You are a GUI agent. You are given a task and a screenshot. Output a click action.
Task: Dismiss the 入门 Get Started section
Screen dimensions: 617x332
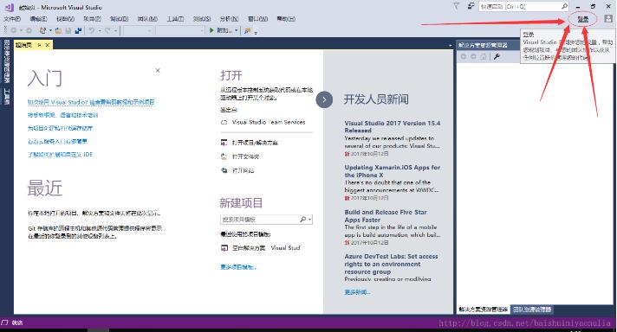click(x=158, y=70)
